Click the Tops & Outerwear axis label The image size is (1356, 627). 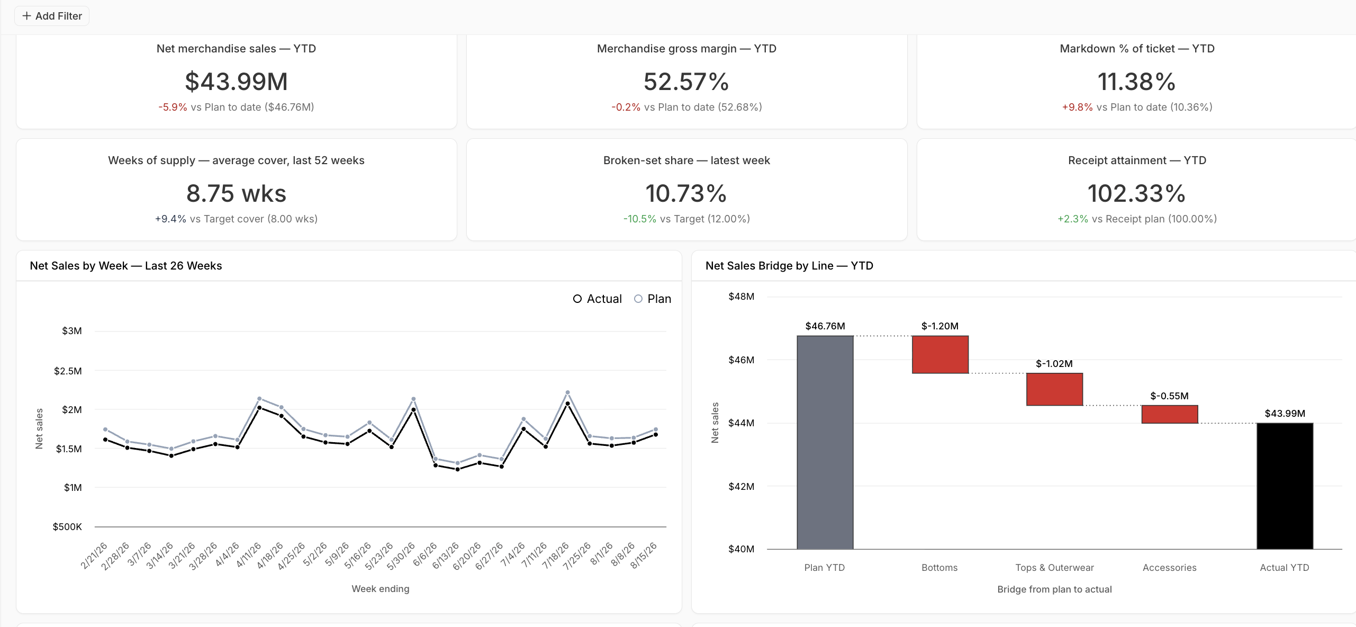click(x=1054, y=568)
